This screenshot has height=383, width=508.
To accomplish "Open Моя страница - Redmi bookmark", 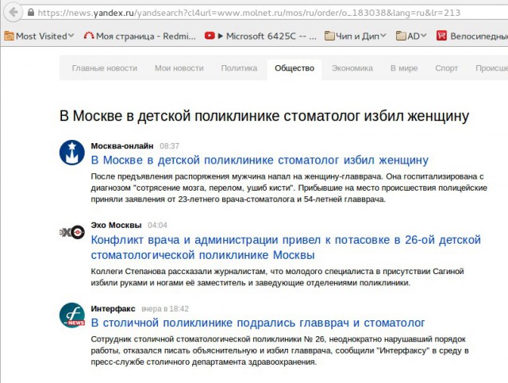I will (x=146, y=36).
